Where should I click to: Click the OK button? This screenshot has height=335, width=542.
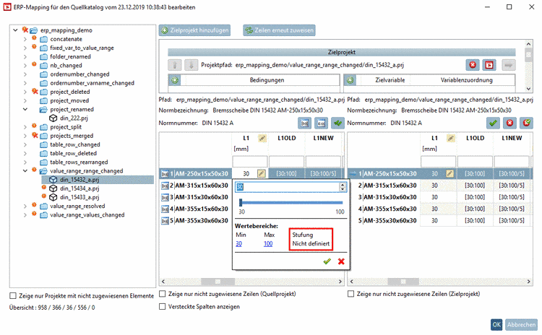[496, 325]
